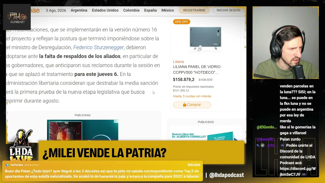Select the Liliana brand link
Viewport: 325px width, 183px height.
[178, 62]
